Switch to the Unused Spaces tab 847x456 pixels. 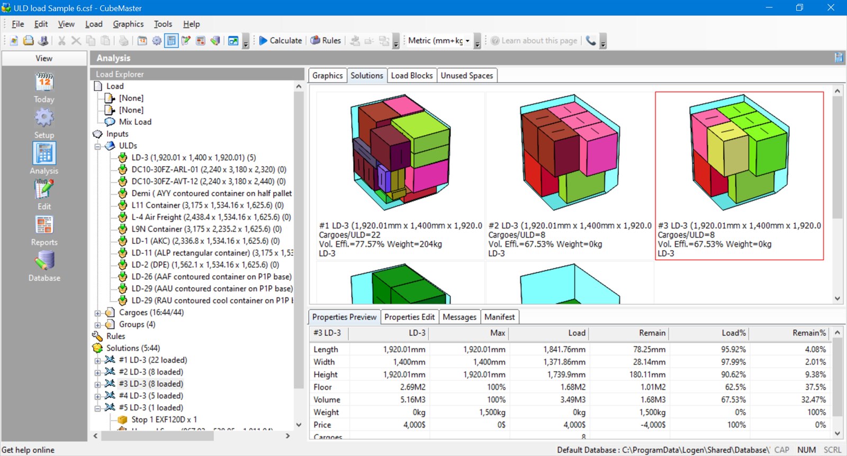tap(467, 76)
